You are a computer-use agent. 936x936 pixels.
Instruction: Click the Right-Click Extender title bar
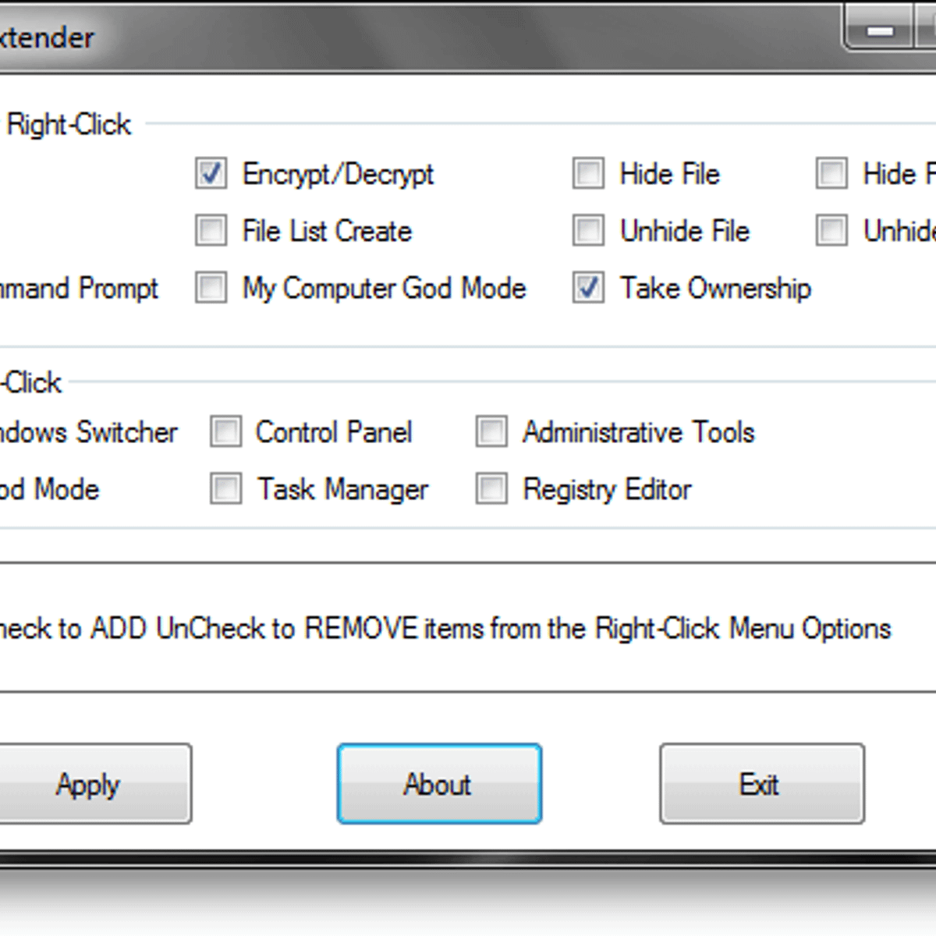[x=390, y=35]
